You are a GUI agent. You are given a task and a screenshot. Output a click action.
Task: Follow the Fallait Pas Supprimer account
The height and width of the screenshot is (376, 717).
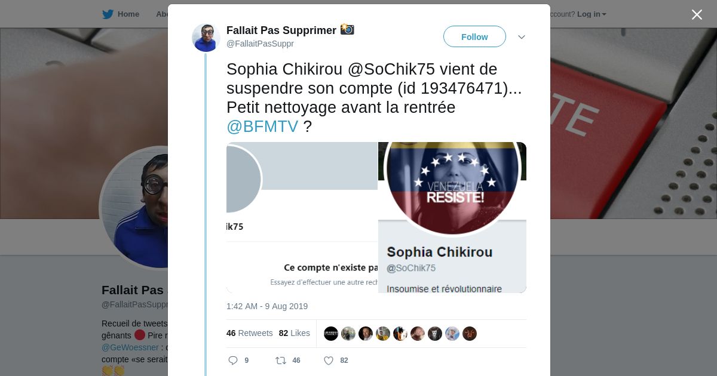[474, 36]
